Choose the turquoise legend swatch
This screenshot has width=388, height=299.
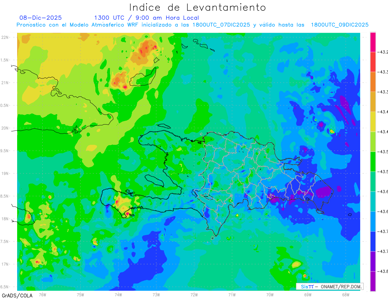373,201
